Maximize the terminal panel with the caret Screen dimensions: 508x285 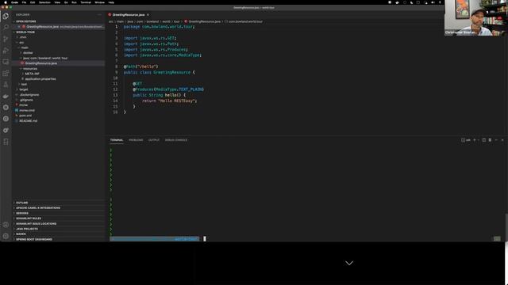[x=496, y=140]
